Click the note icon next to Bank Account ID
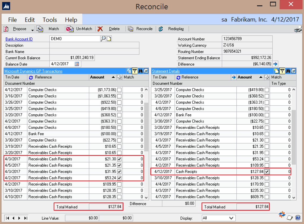This screenshot has width=304, height=224. [109, 39]
